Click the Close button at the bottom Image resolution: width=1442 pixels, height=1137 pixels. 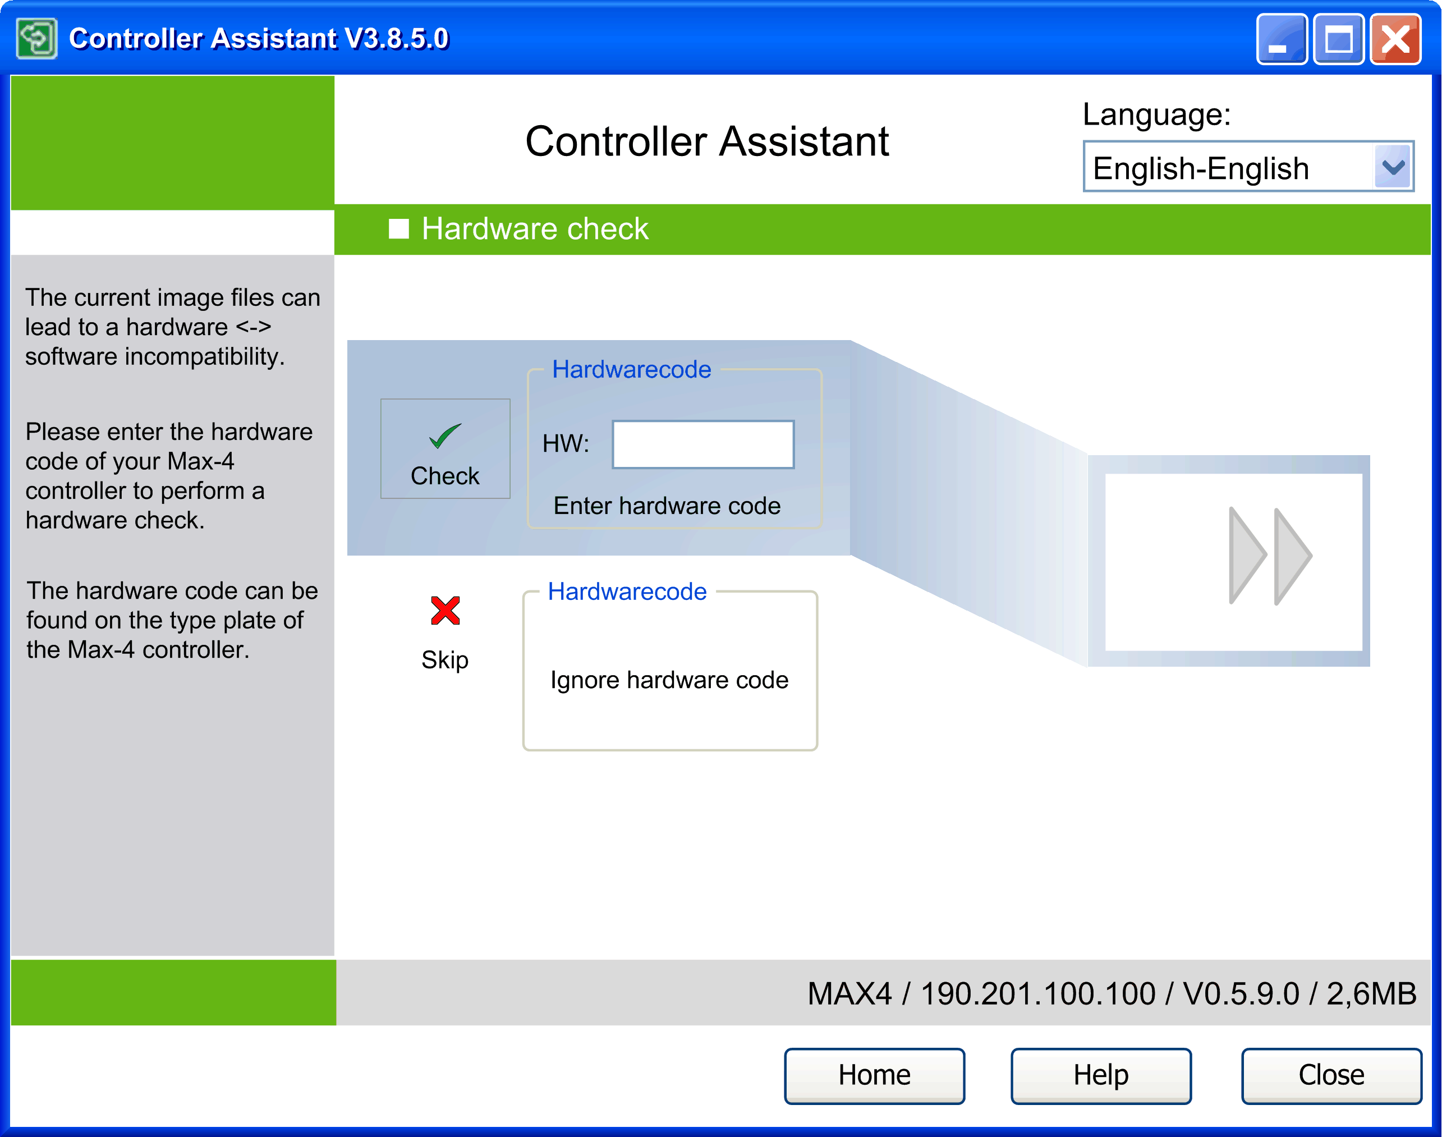point(1331,1075)
